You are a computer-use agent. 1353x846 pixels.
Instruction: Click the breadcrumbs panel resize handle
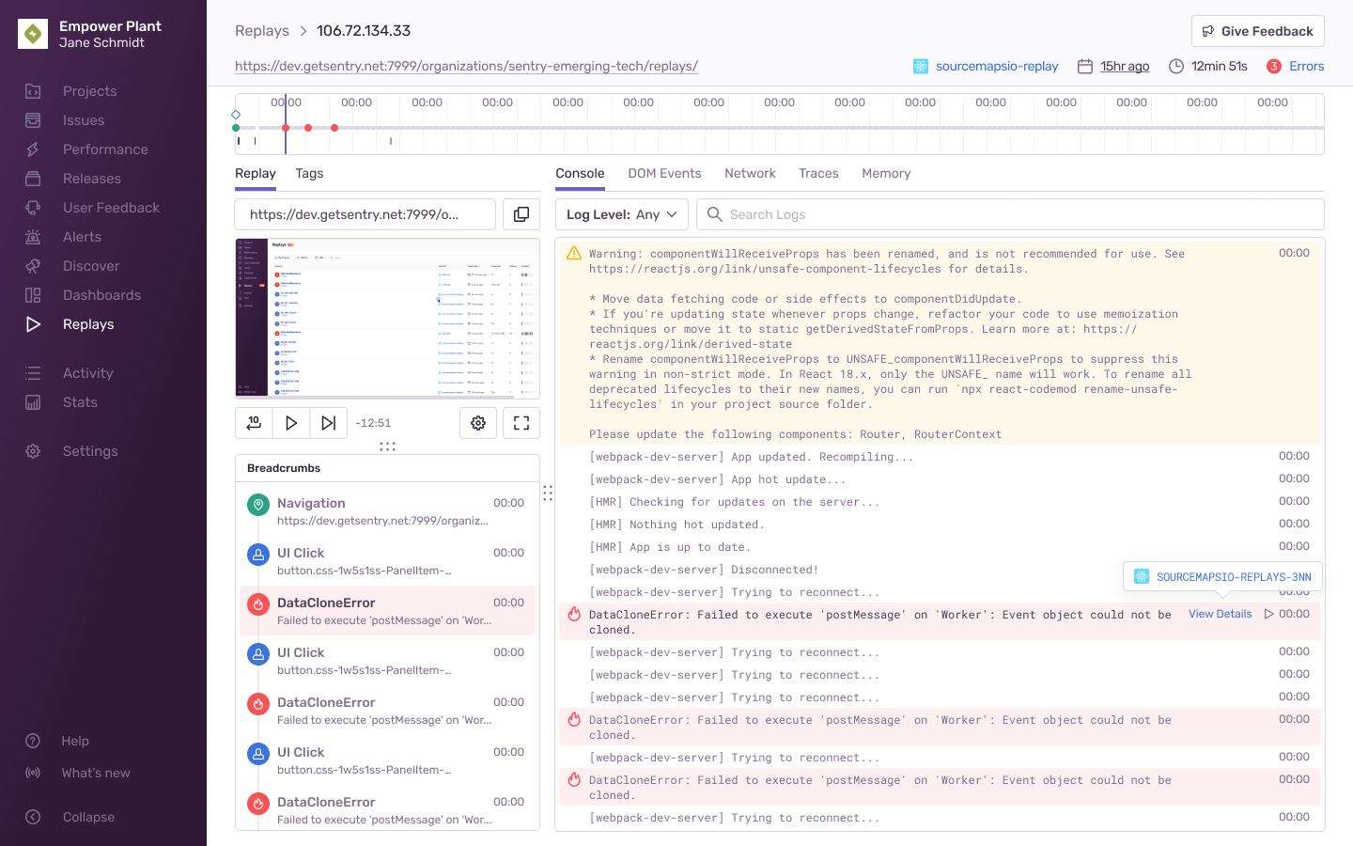coord(387,446)
